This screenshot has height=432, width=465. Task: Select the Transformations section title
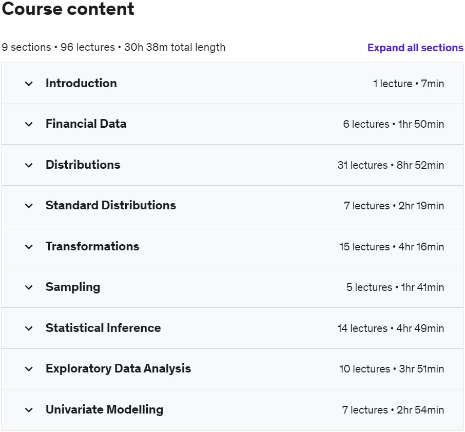click(x=92, y=246)
